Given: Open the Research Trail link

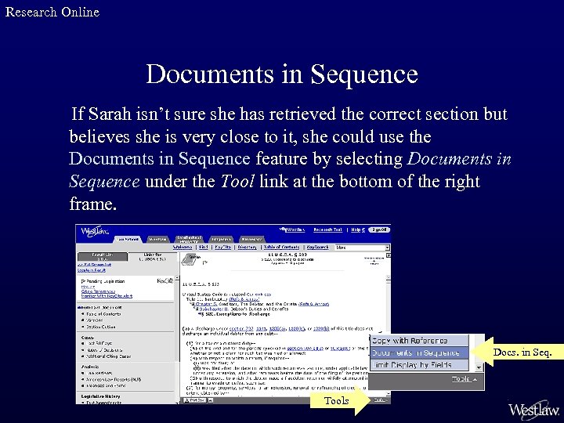Looking at the screenshot, I should [327, 230].
